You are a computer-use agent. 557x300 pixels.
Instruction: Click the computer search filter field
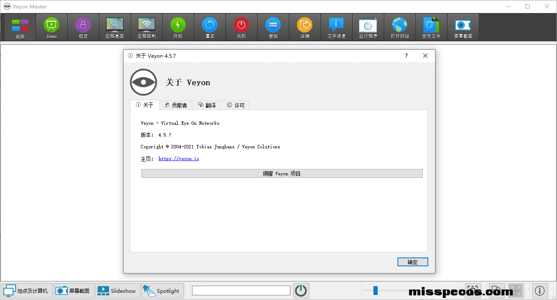coord(241,291)
